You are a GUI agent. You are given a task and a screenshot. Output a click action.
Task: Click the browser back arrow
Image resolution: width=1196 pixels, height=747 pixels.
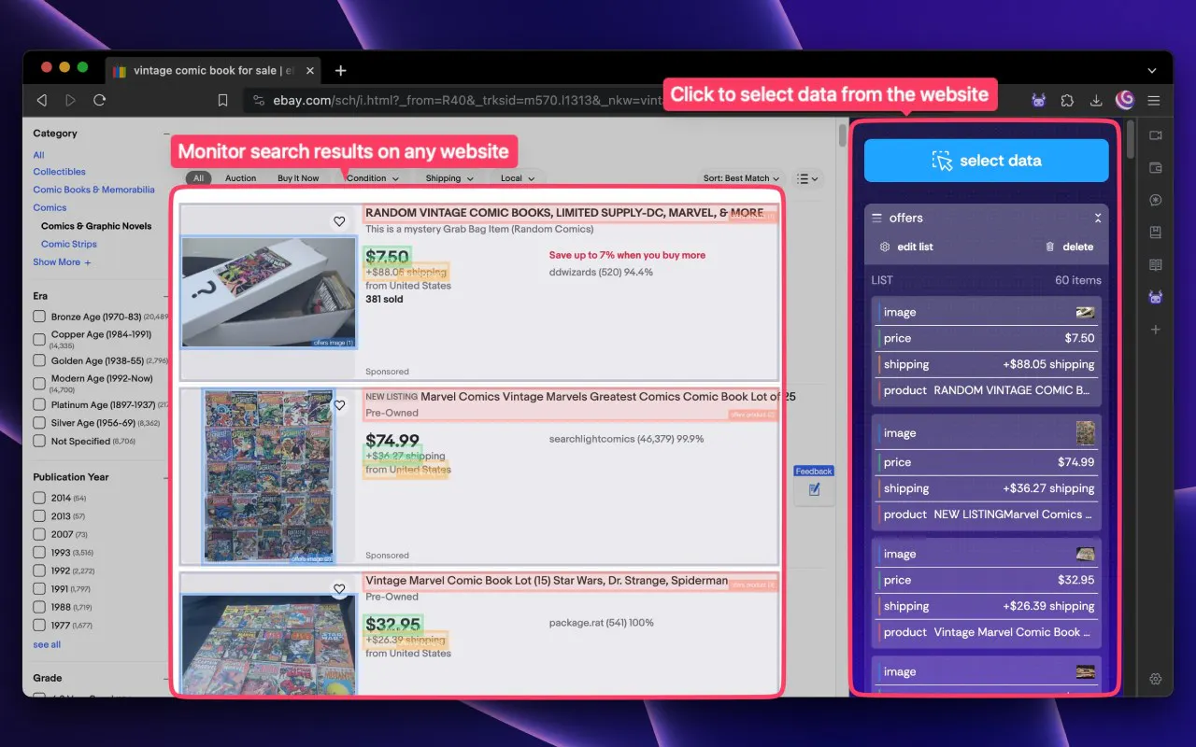point(41,100)
